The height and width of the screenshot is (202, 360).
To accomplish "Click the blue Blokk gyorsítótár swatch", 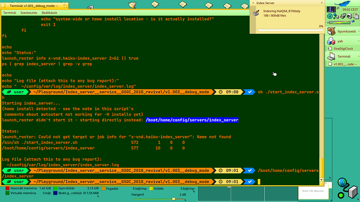I will (55, 193).
